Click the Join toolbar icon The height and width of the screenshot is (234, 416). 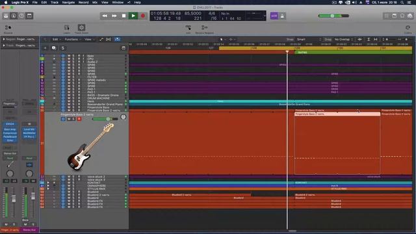point(188,29)
